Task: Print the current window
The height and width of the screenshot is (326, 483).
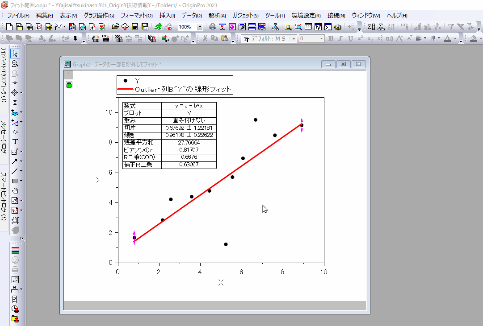Action: click(x=213, y=27)
